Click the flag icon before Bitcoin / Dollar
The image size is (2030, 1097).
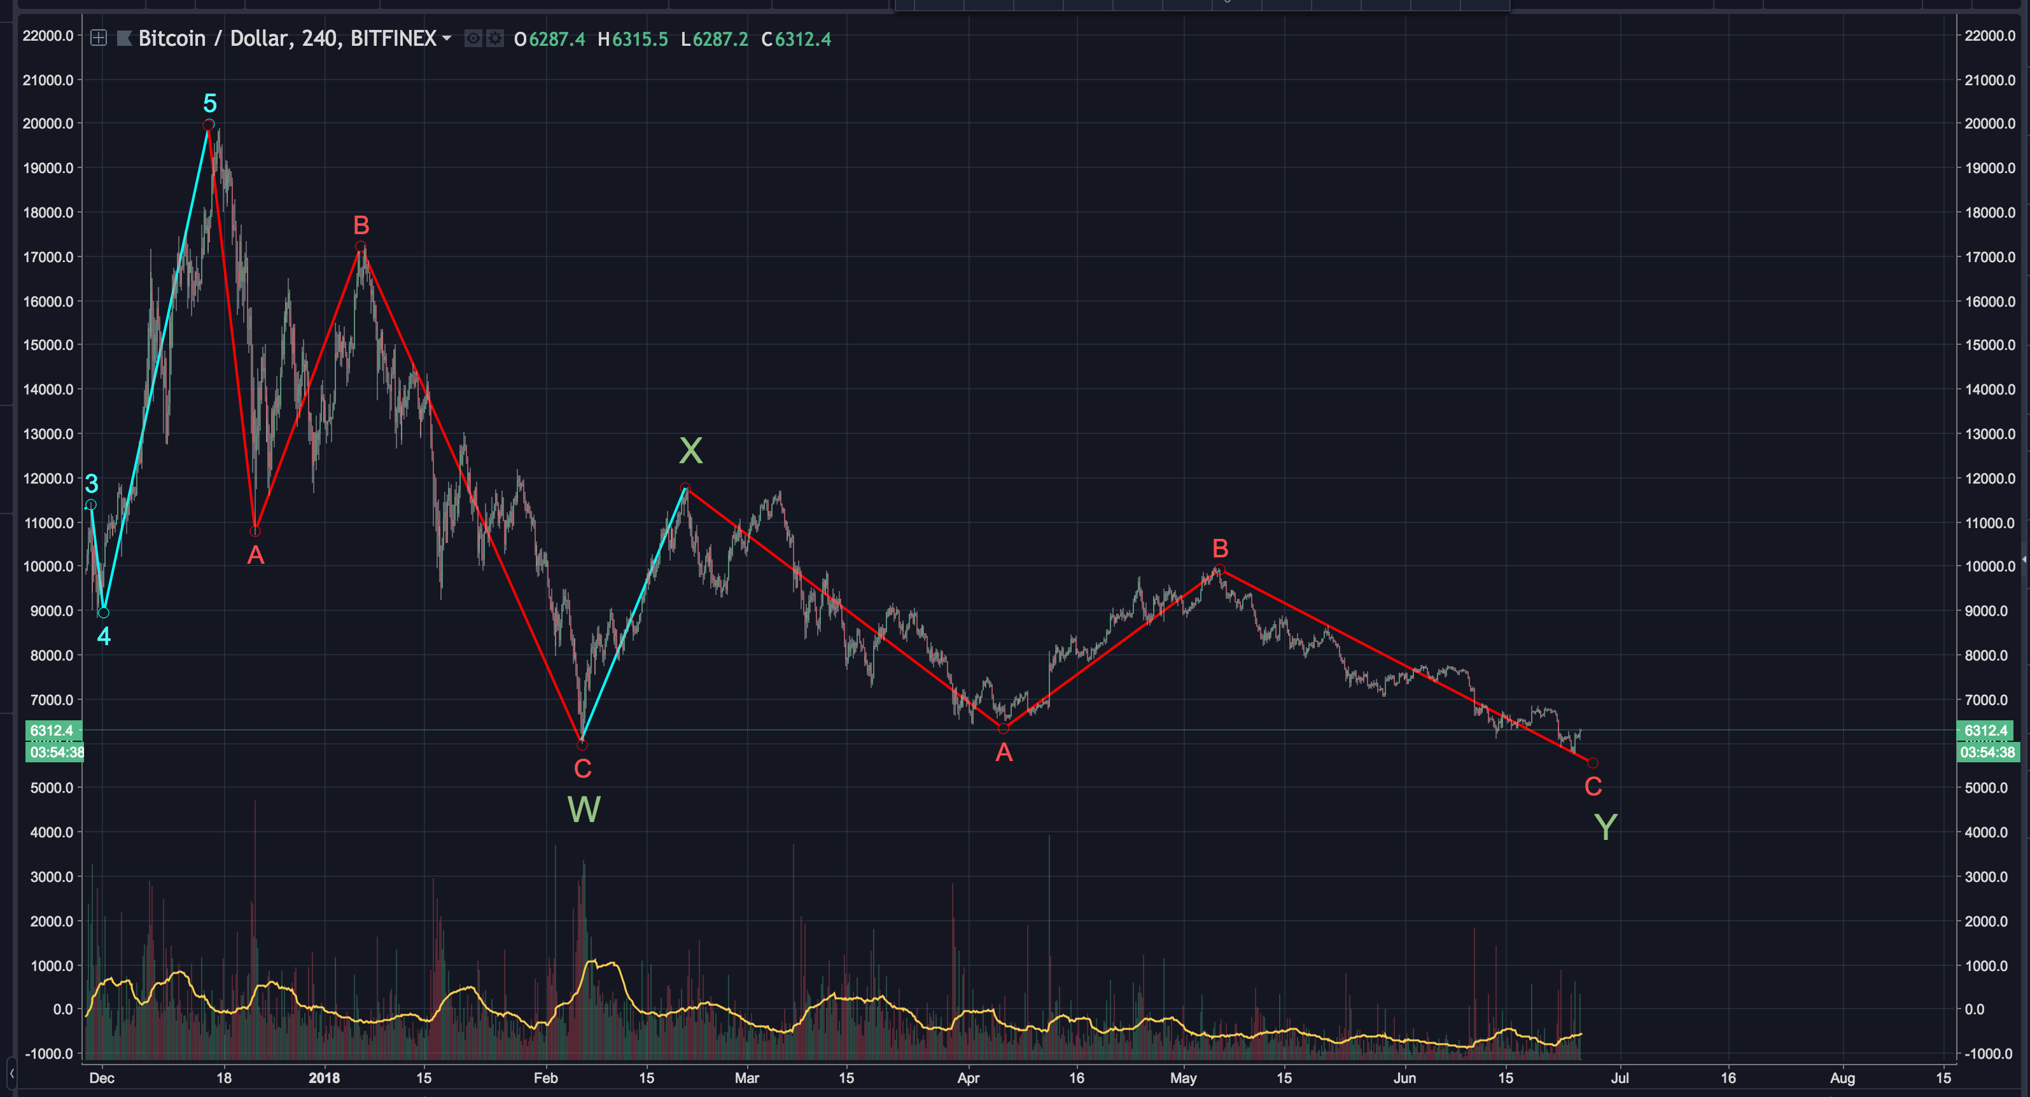(123, 38)
